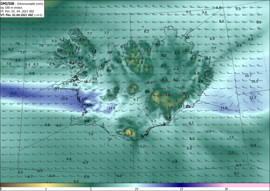The height and width of the screenshot is (191, 270).
Task: Click the 11.3 value on the southeast coast
Action: [x=184, y=106]
